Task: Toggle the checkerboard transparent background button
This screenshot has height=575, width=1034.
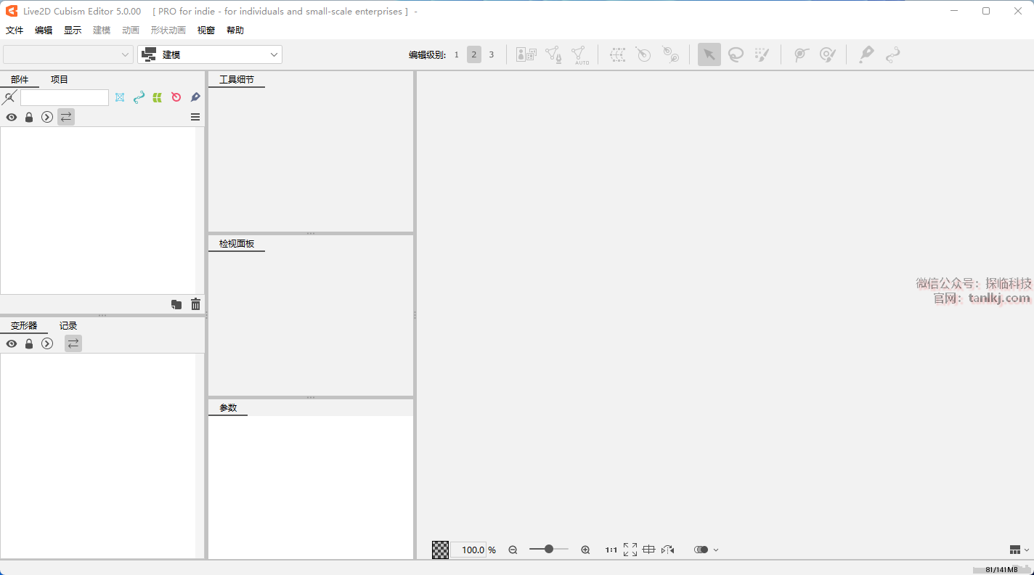Action: [x=441, y=550]
